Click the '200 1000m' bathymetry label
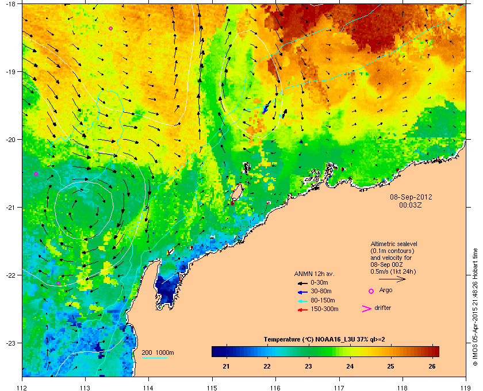483x391 pixels. pos(158,353)
